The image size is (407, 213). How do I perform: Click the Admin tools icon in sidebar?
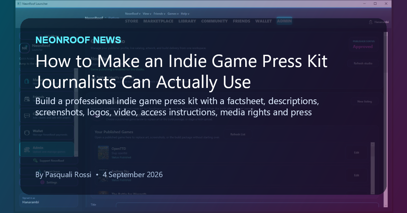click(27, 149)
